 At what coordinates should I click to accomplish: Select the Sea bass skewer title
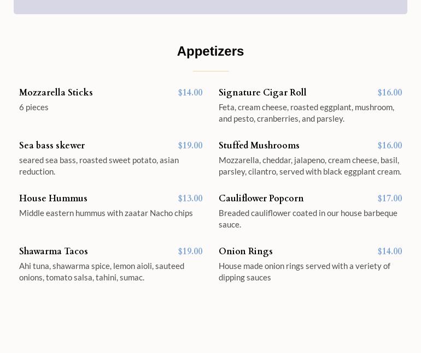click(x=52, y=146)
